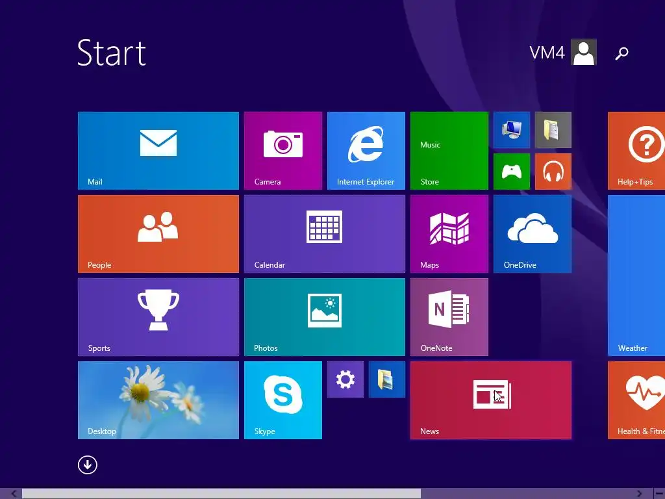This screenshot has width=665, height=499.
Task: Open the Calendar tile
Action: click(x=325, y=234)
